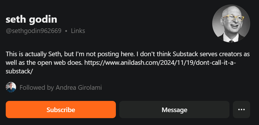Open the three-dot more options menu

click(241, 110)
